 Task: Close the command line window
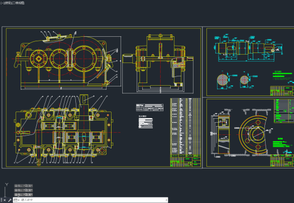coord(4,200)
